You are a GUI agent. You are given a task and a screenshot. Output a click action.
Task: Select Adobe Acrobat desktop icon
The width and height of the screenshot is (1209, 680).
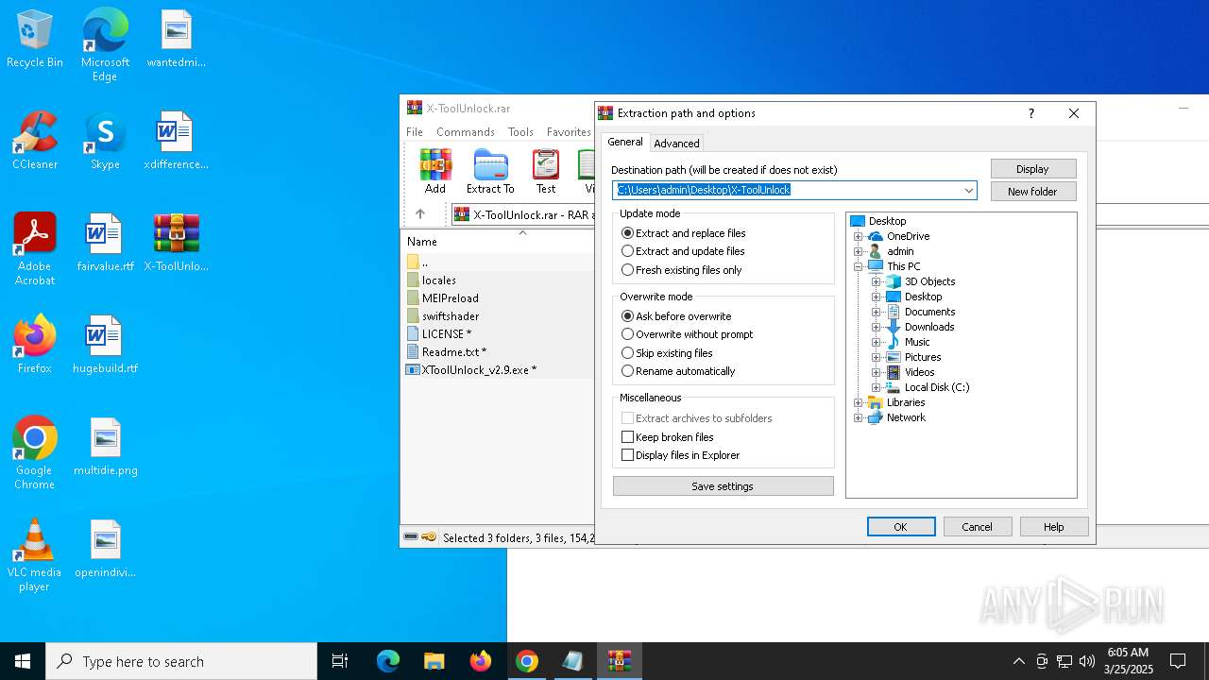pyautogui.click(x=35, y=249)
